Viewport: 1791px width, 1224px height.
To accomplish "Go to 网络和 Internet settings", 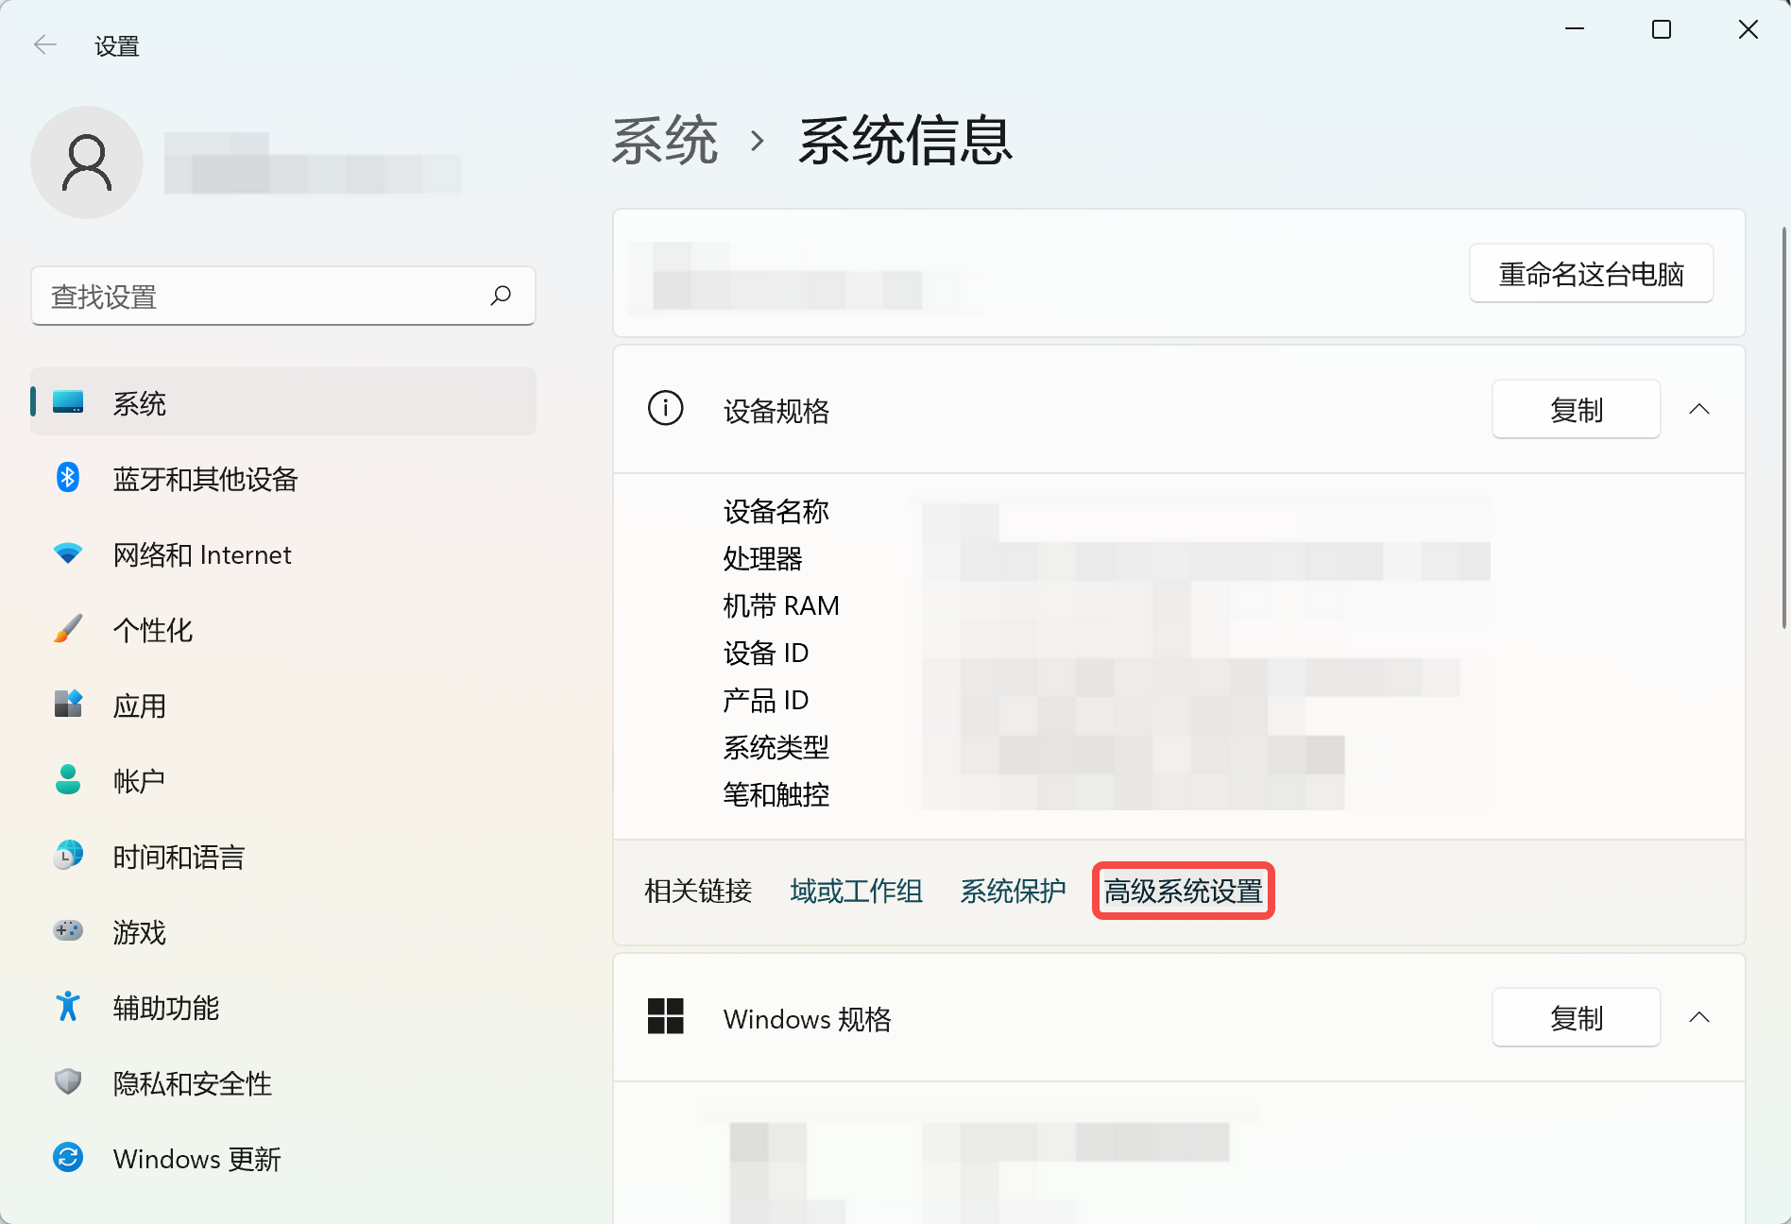I will pos(283,553).
